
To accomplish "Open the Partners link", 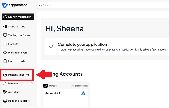I will (13, 83).
